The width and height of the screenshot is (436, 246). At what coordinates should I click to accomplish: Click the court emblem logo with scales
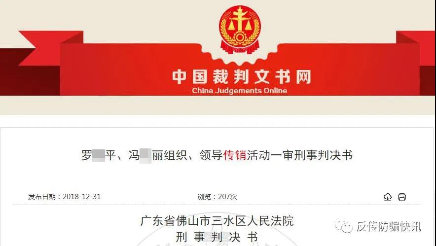pyautogui.click(x=240, y=30)
